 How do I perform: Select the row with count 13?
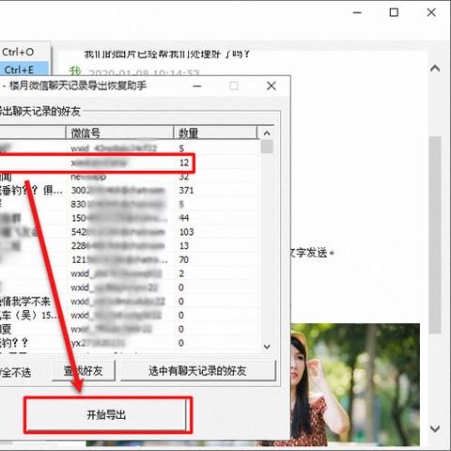point(129,246)
